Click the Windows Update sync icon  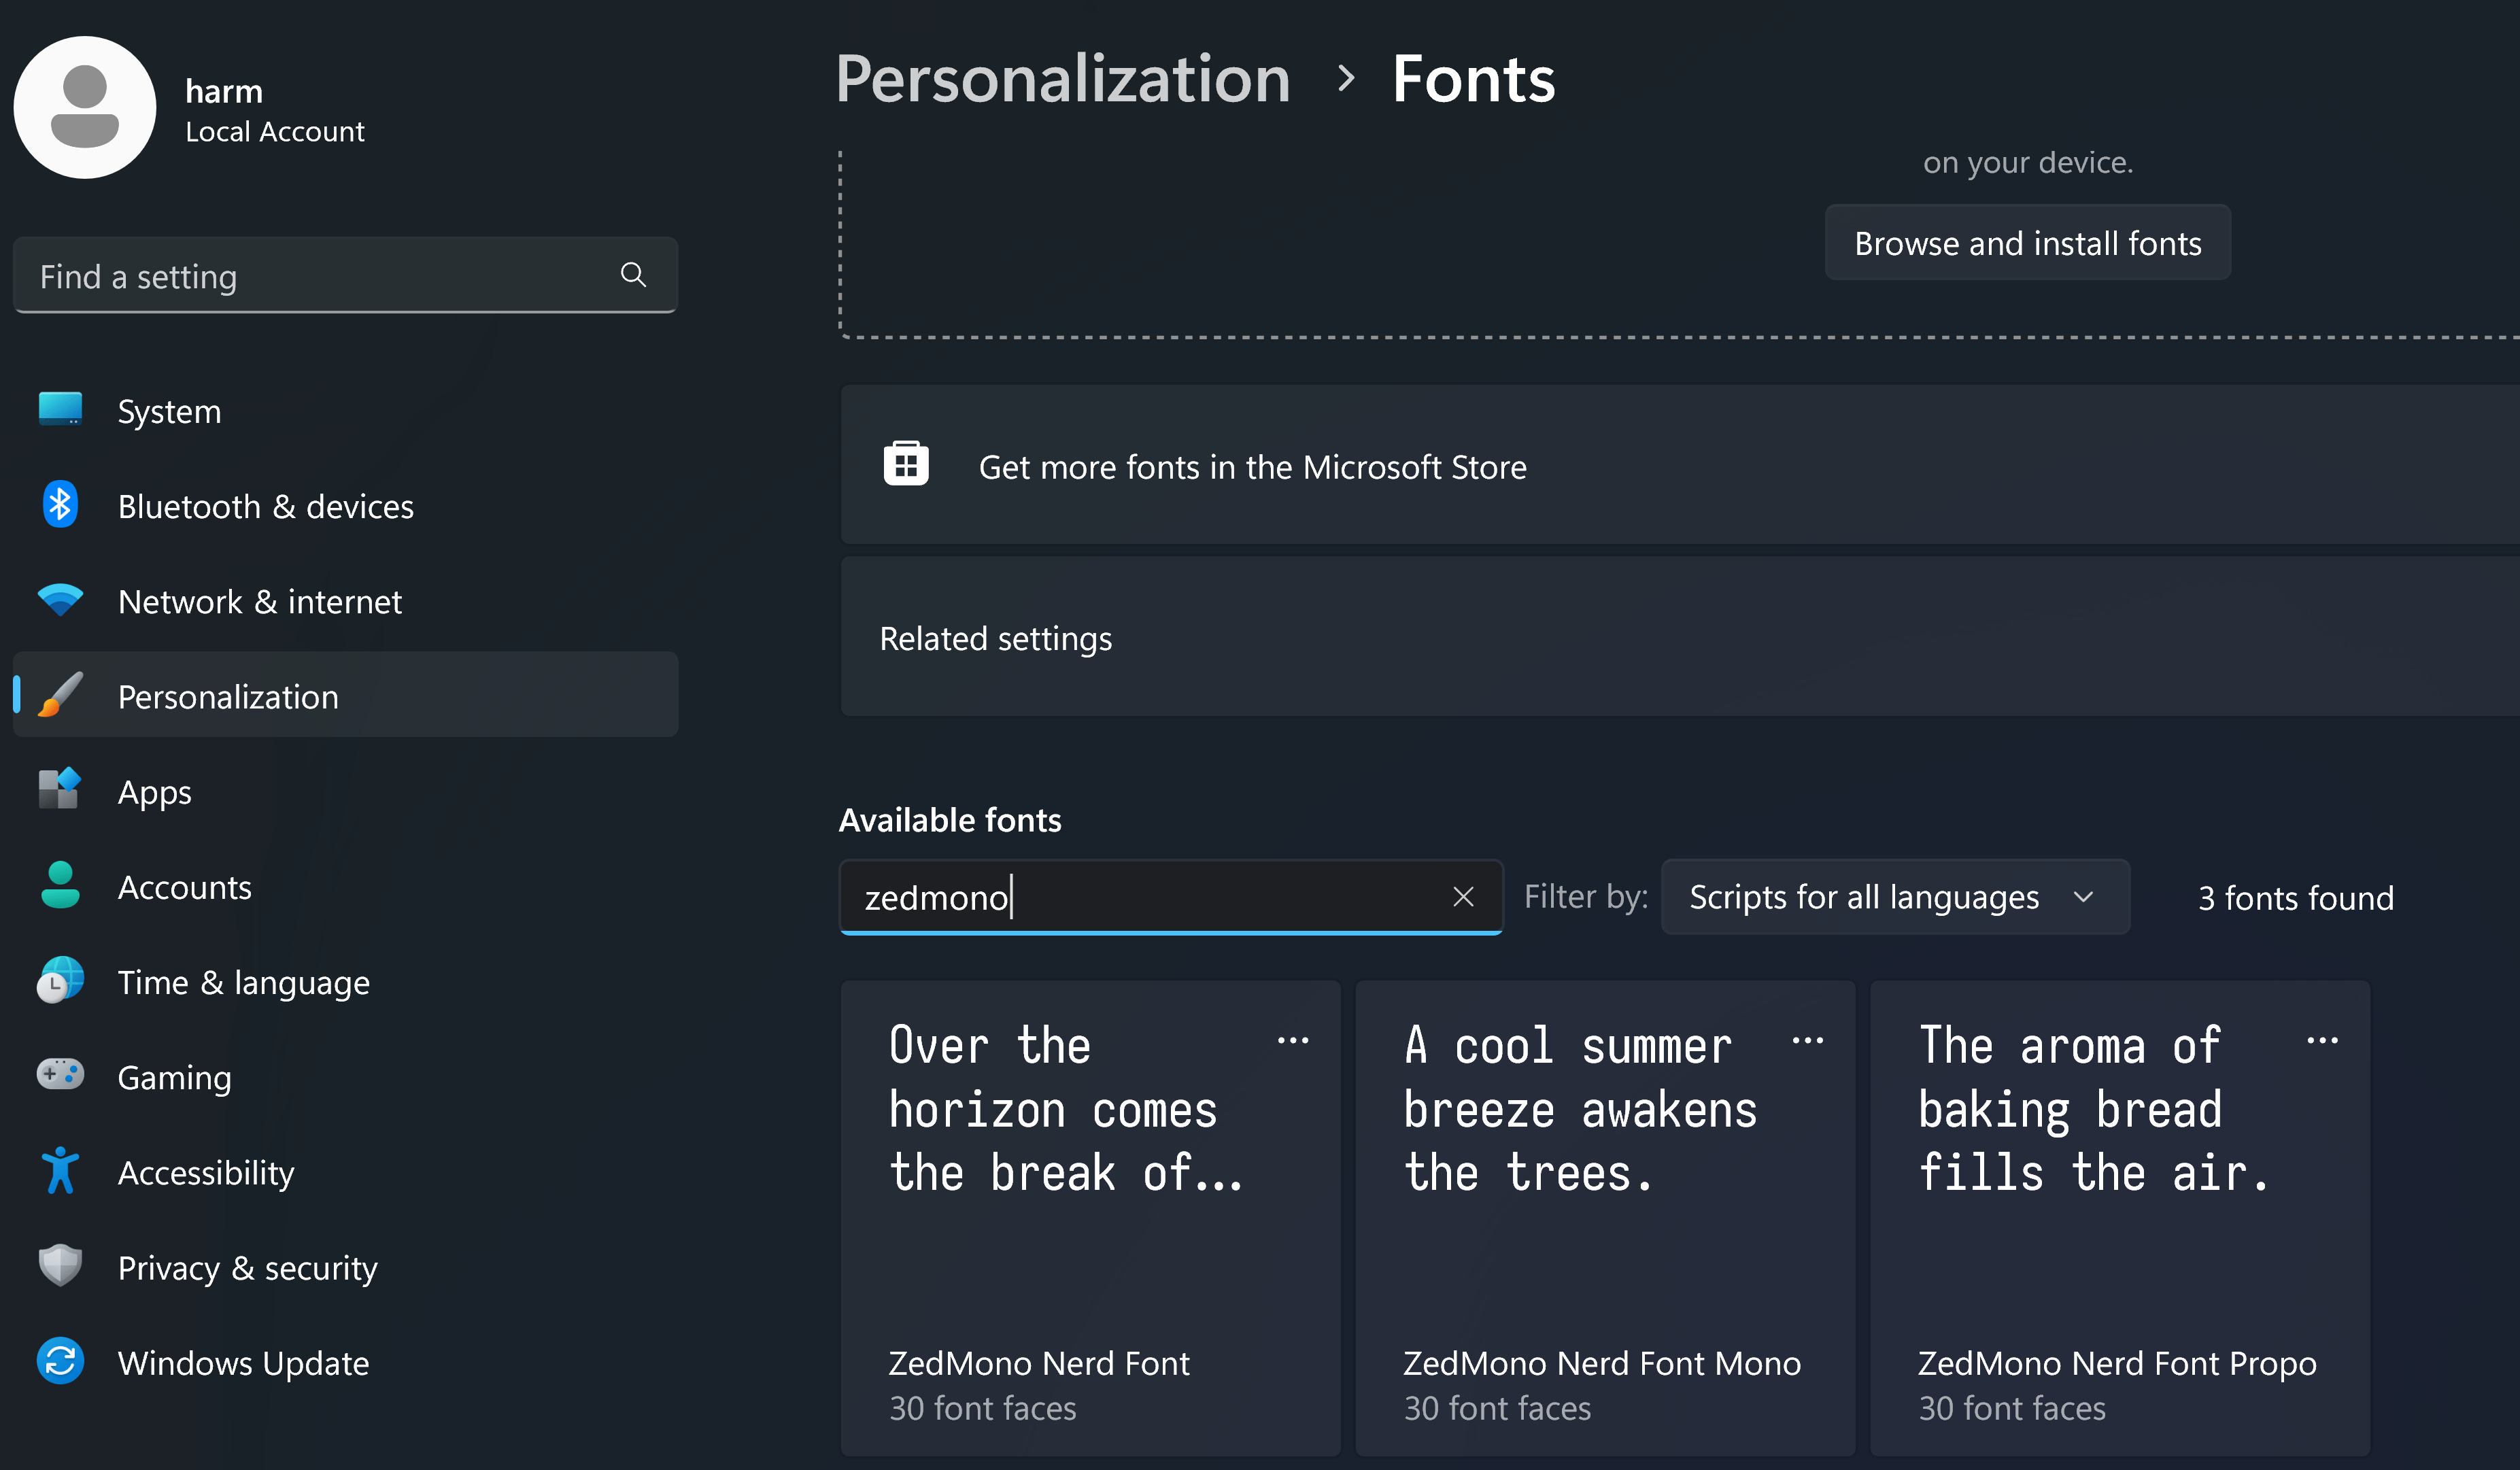(x=60, y=1362)
